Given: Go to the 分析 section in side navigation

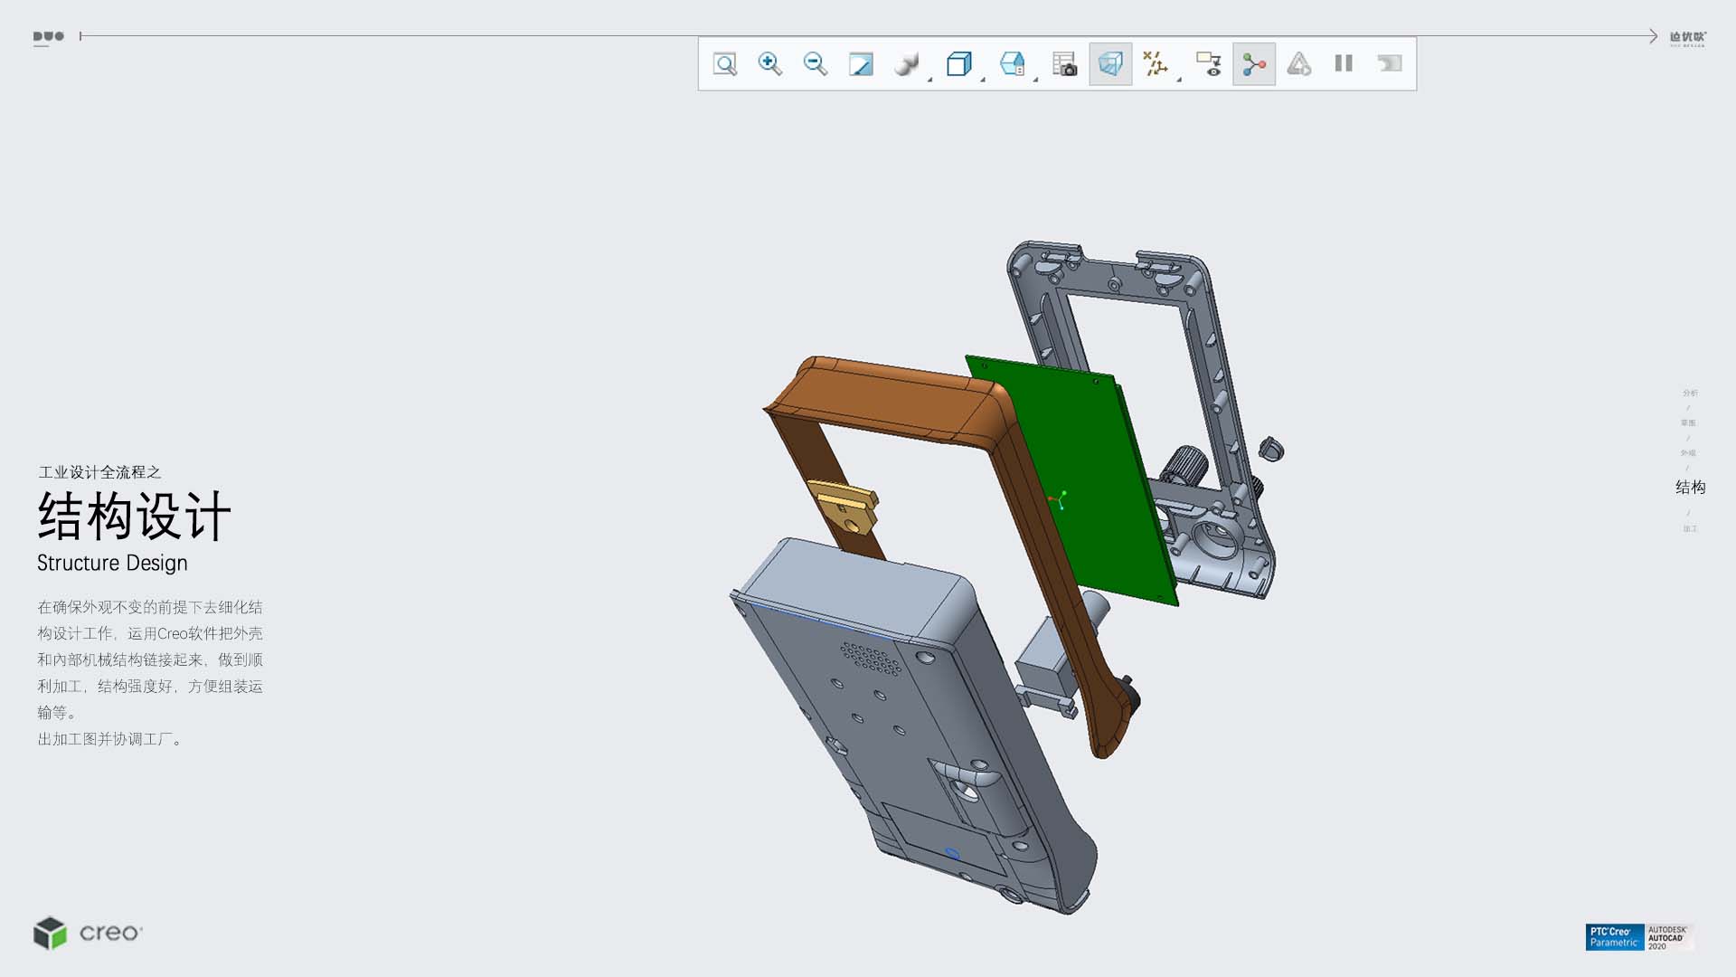Looking at the screenshot, I should (1690, 393).
